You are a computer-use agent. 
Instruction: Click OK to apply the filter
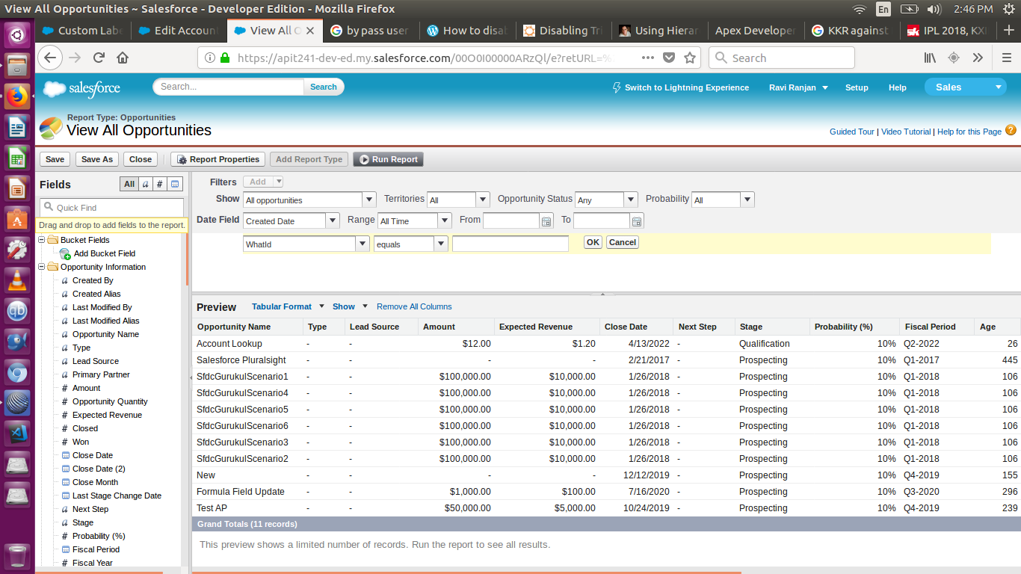(593, 242)
